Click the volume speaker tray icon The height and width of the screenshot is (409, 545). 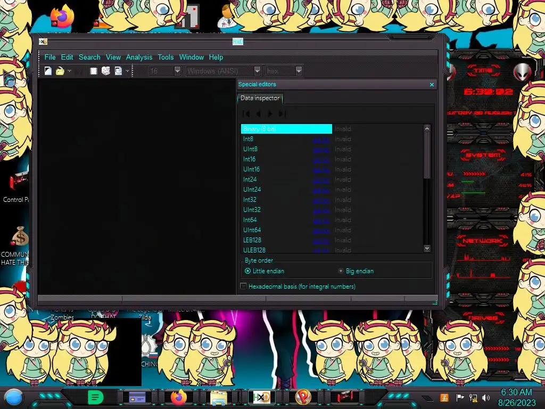pos(486,397)
